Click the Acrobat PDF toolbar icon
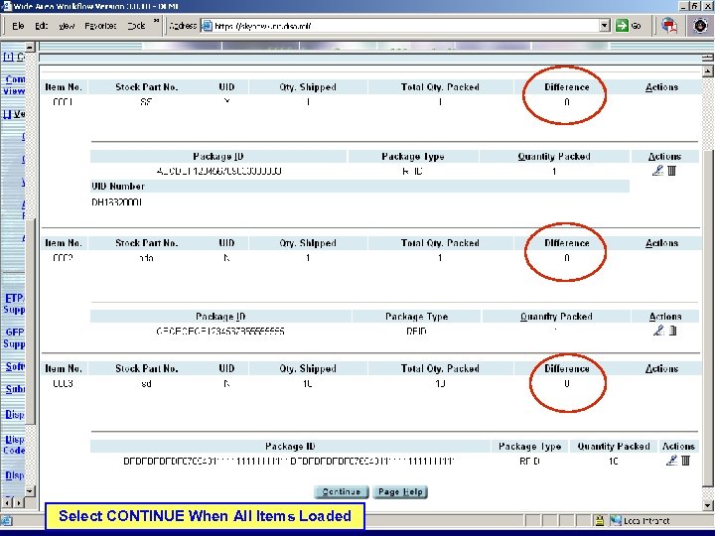This screenshot has width=715, height=536. coord(669,26)
